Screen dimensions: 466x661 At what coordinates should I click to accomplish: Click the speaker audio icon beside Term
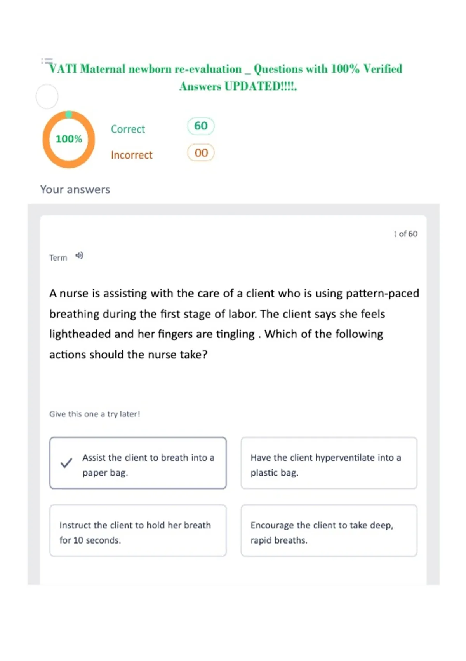click(x=79, y=255)
